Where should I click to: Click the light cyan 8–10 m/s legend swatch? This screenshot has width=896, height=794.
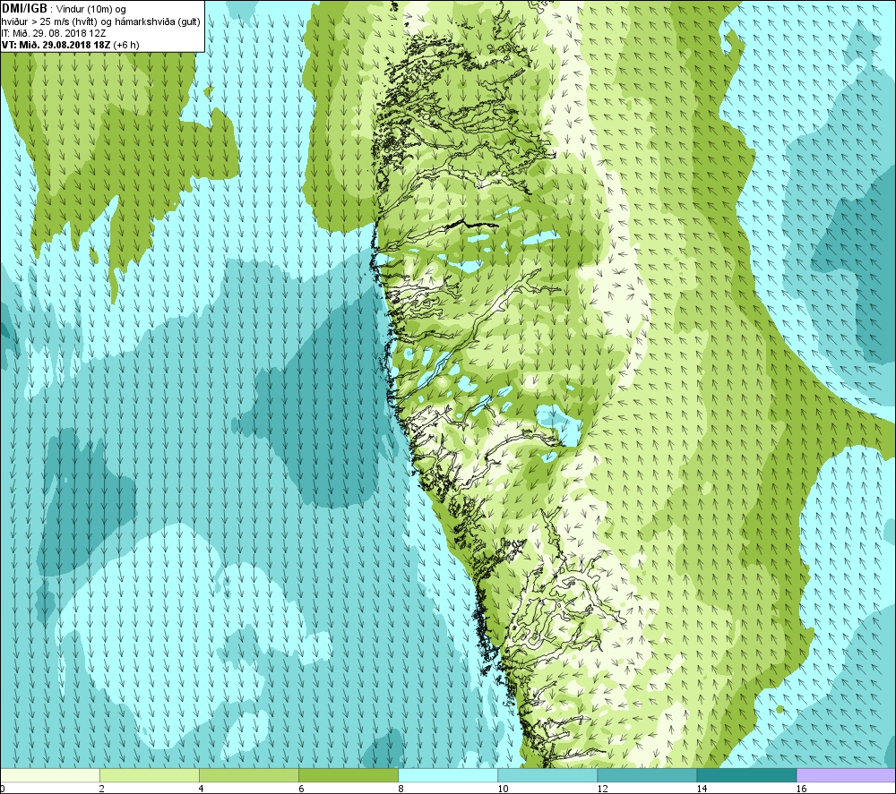point(448,775)
